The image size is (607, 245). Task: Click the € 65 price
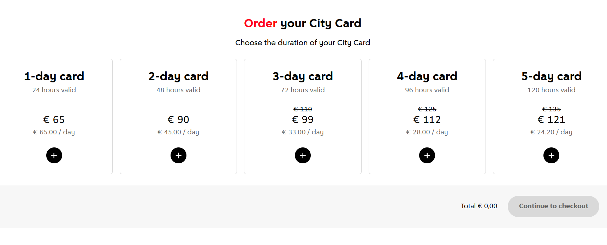coord(54,120)
